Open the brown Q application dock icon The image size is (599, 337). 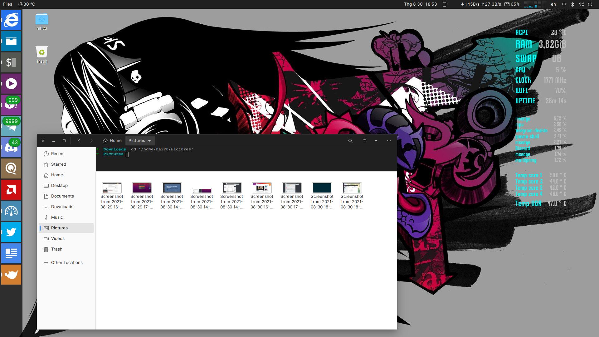11,168
